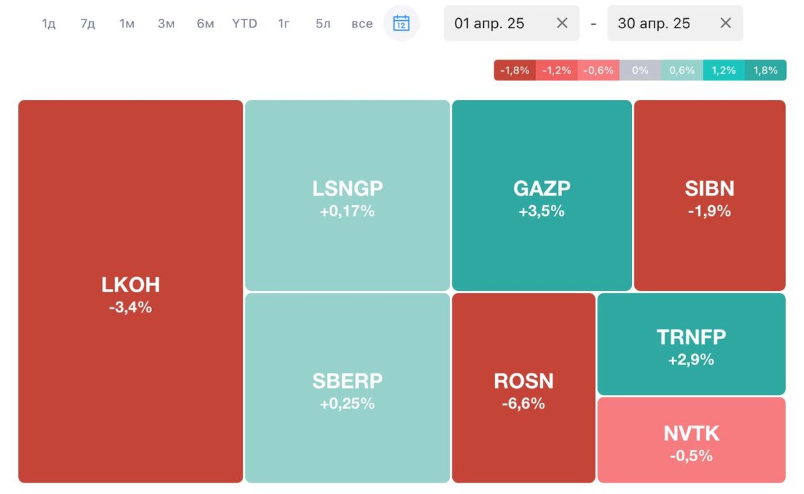This screenshot has height=494, width=804.
Task: Open the LKOH heatmap tile
Action: pos(131,292)
